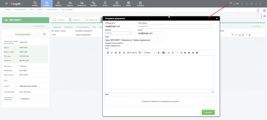Open the text color picker
The height and width of the screenshot is (120, 267).
(x=159, y=53)
